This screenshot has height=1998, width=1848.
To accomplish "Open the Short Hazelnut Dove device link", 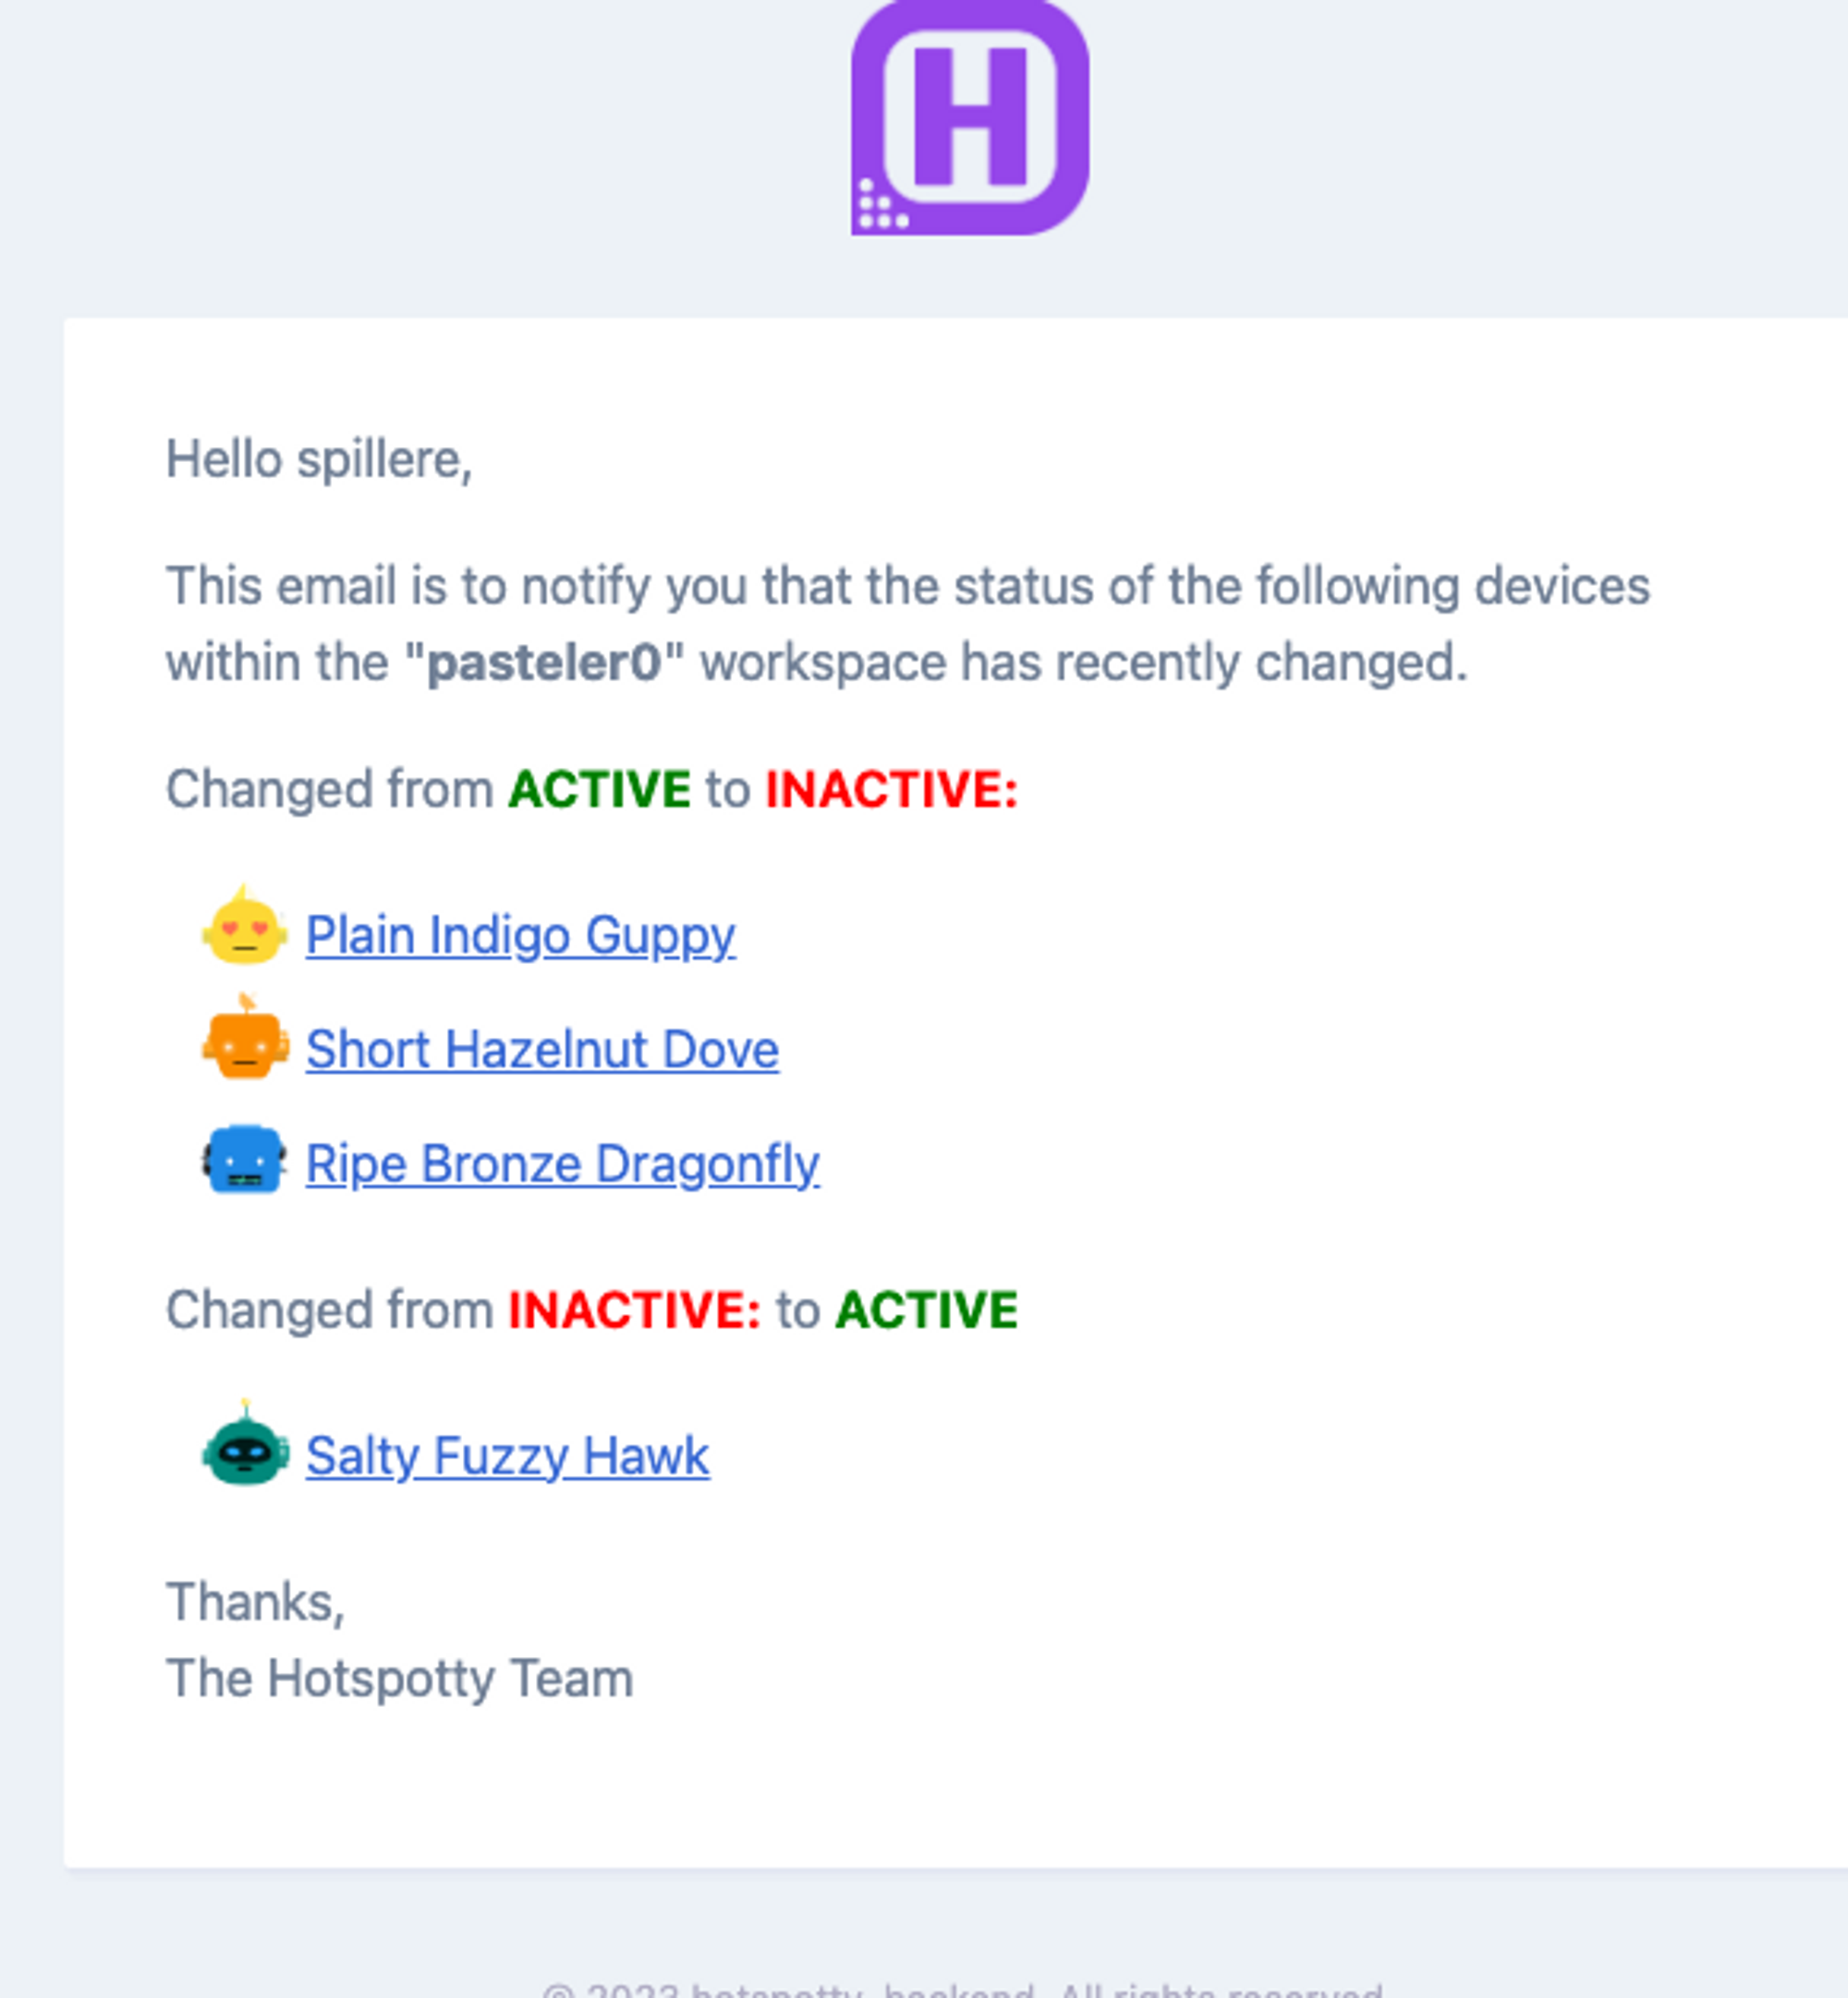I will coord(542,1049).
